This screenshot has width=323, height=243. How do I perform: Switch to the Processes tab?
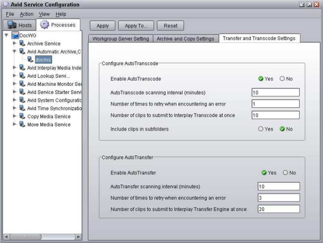[x=58, y=25]
